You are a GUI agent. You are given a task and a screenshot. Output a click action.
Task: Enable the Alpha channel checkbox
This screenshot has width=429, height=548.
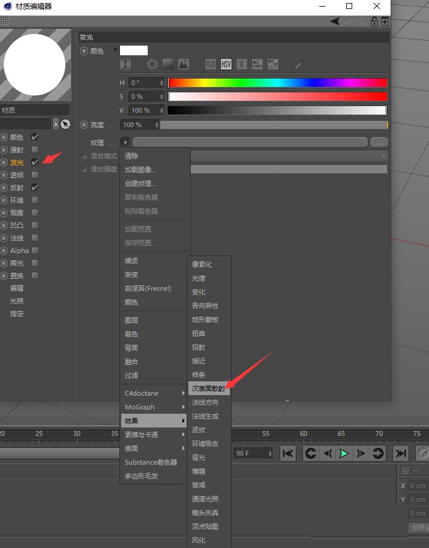[x=35, y=250]
